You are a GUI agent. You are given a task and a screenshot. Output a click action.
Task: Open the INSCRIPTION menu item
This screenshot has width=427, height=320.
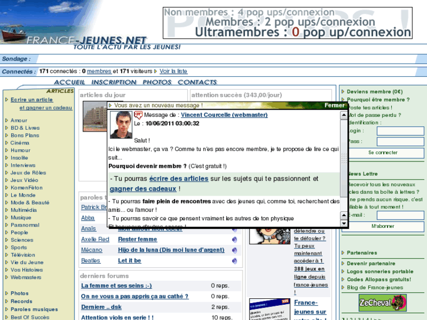pos(113,82)
